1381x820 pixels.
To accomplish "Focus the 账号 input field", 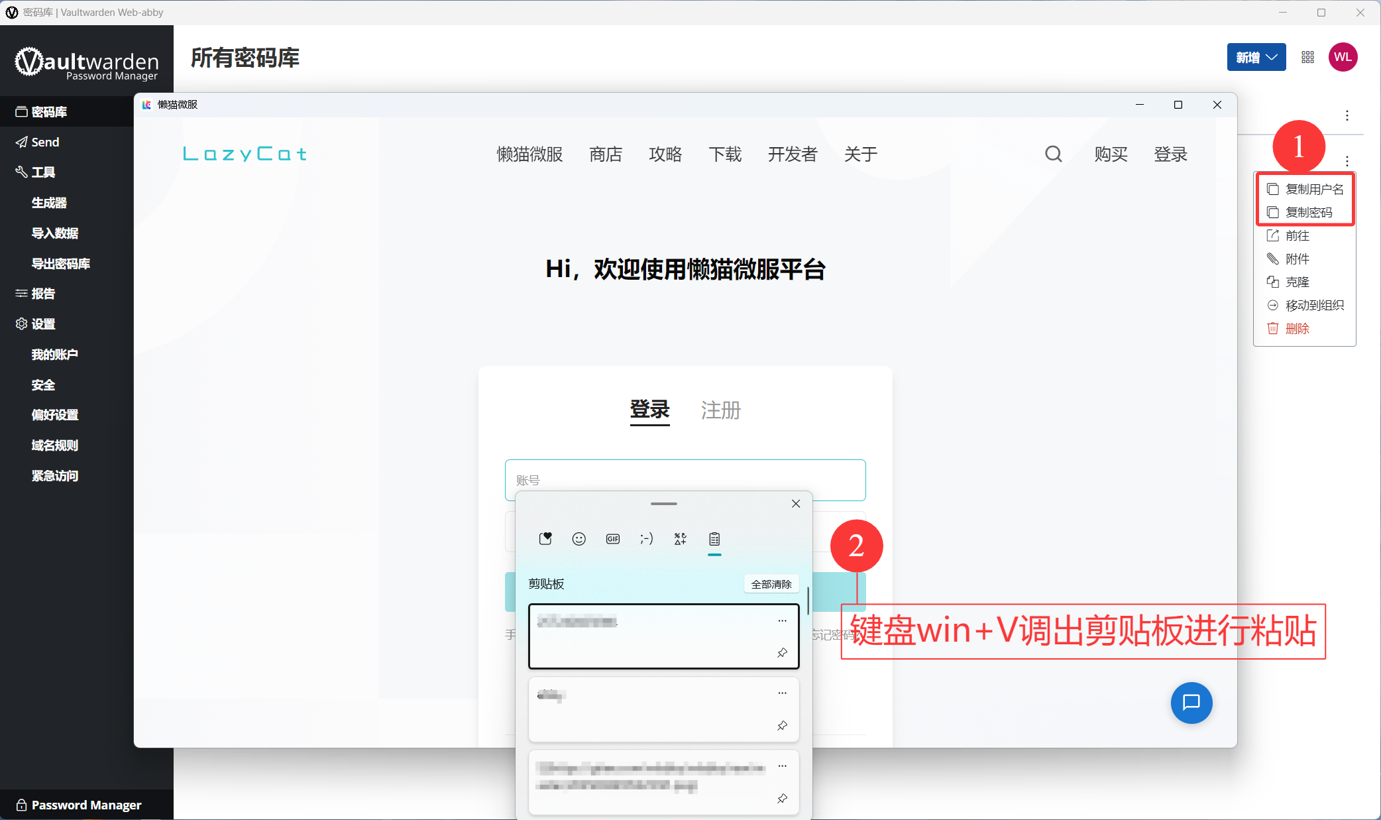I will coord(685,480).
